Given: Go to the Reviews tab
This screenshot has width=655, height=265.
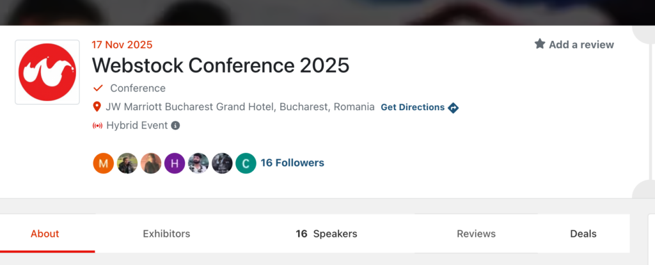Looking at the screenshot, I should coord(476,234).
